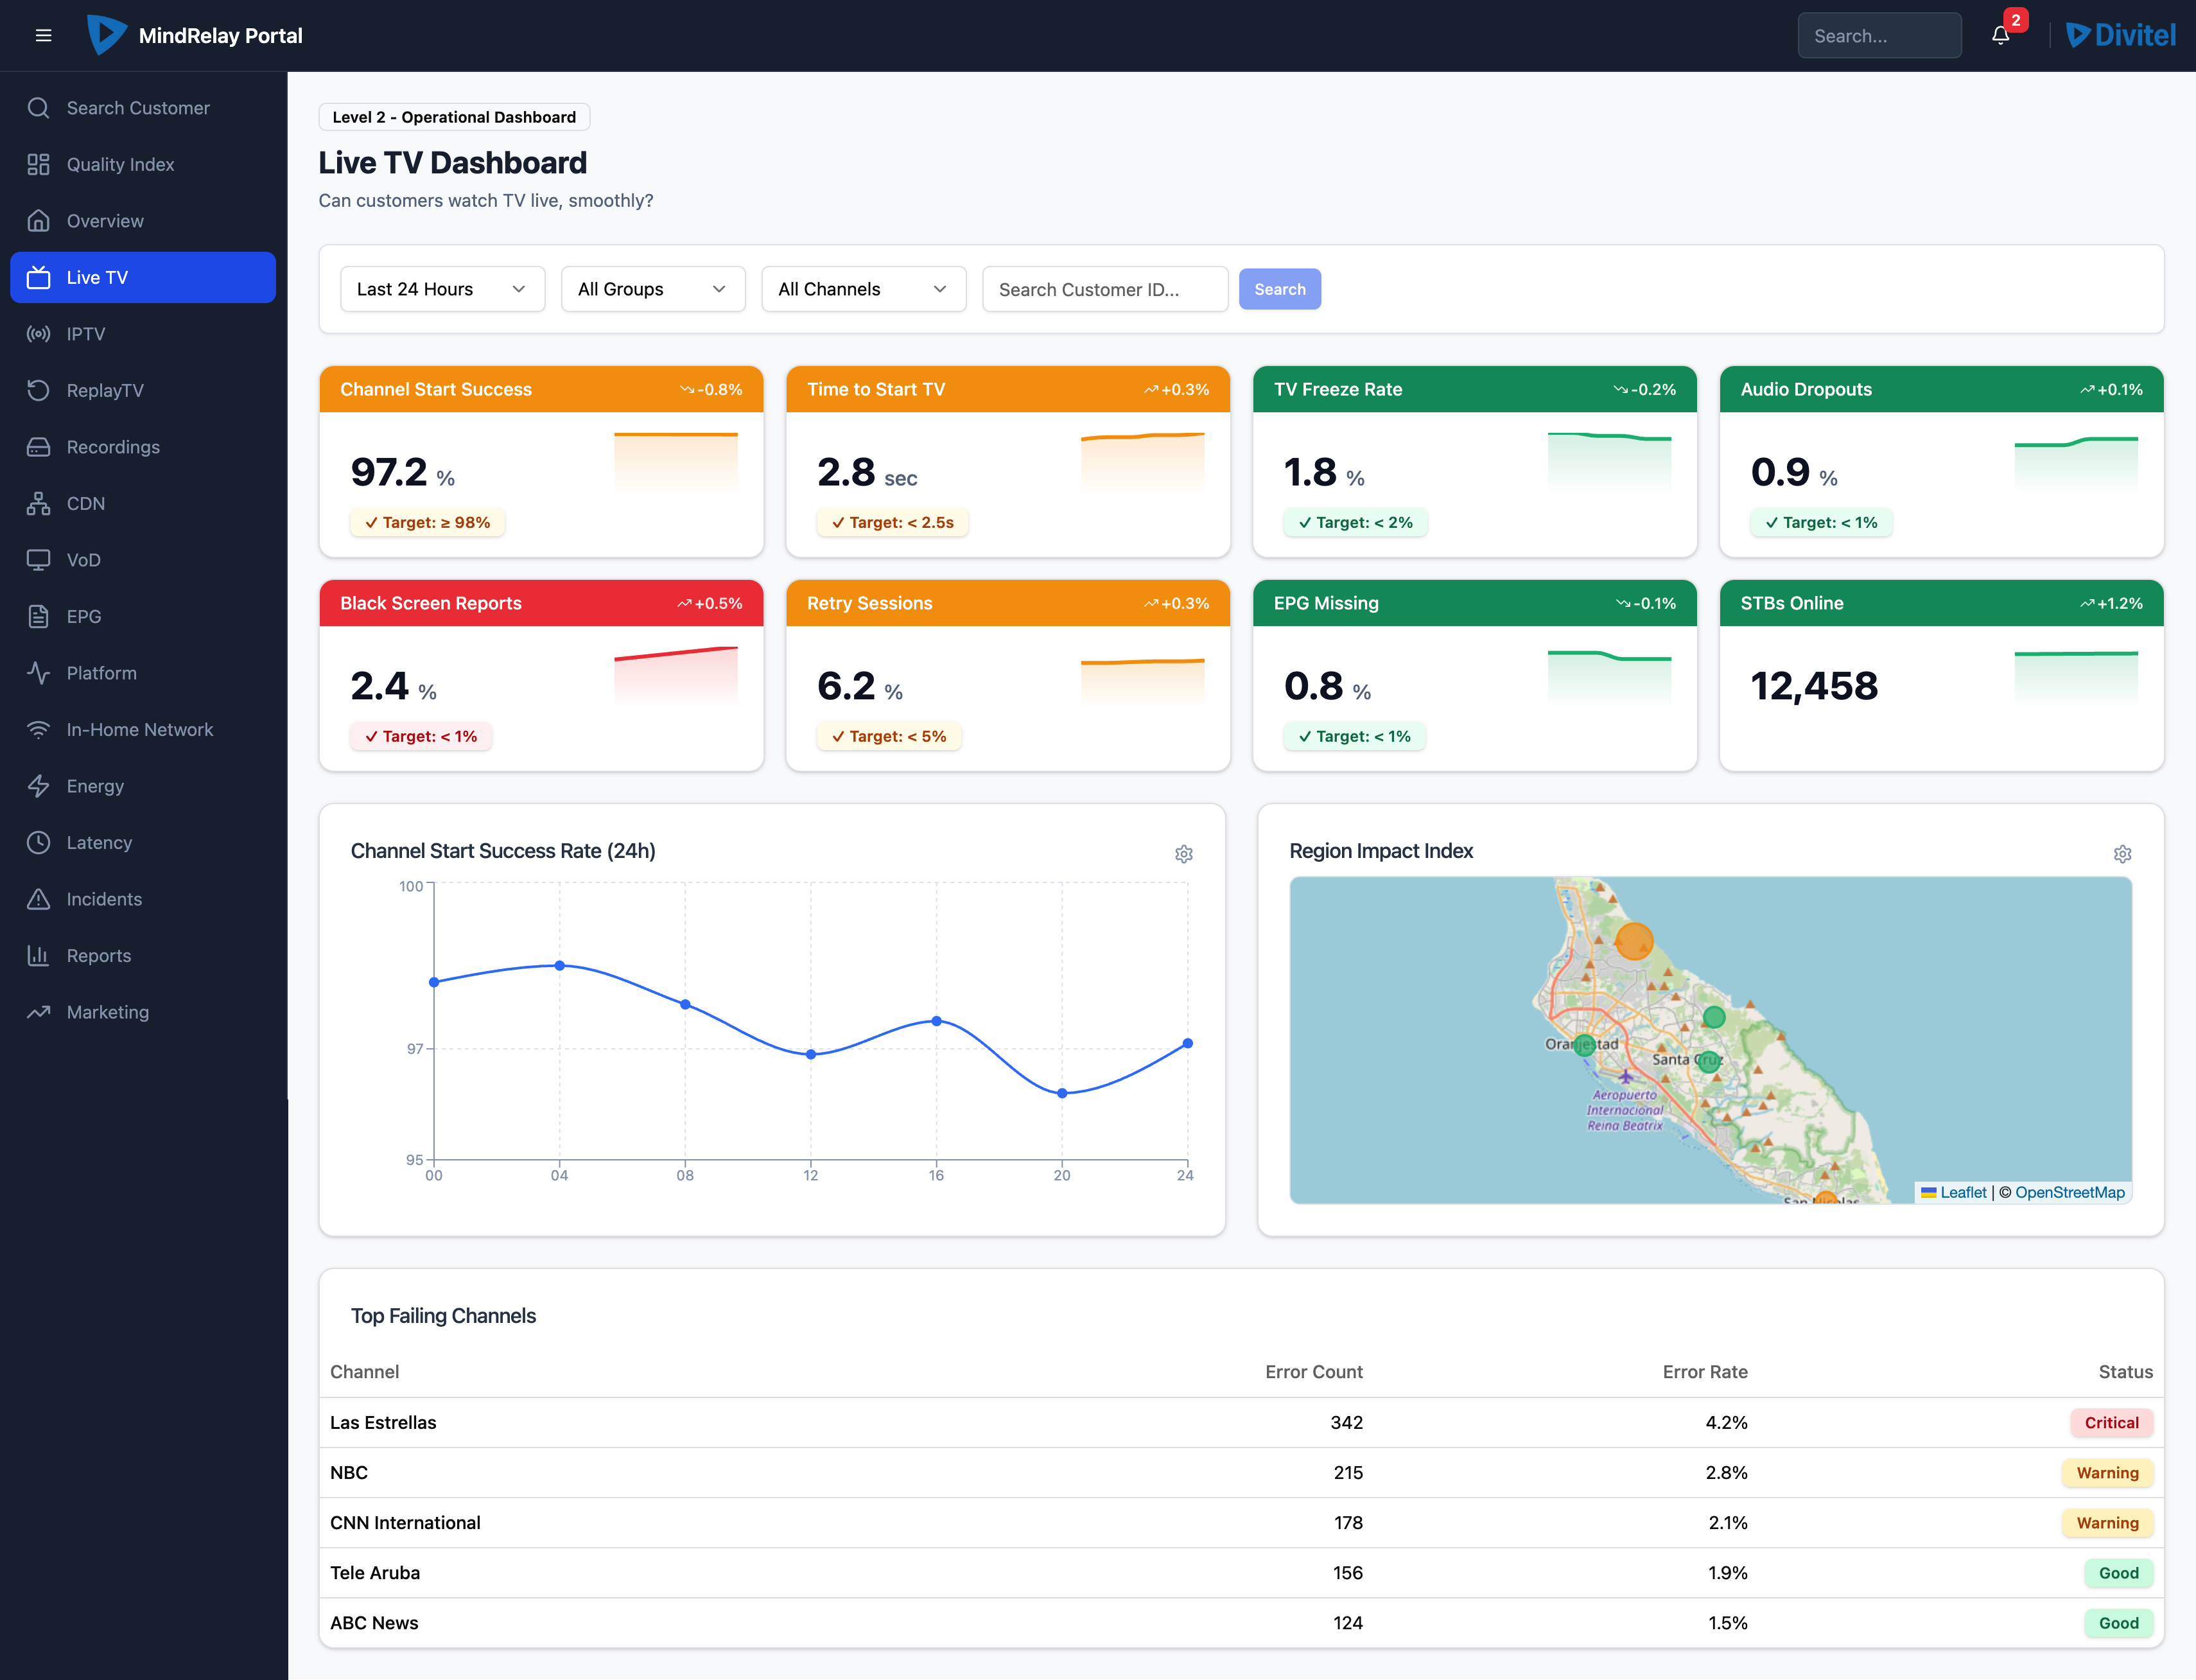Click the hamburger menu icon
This screenshot has height=1680, width=2196.
43,36
